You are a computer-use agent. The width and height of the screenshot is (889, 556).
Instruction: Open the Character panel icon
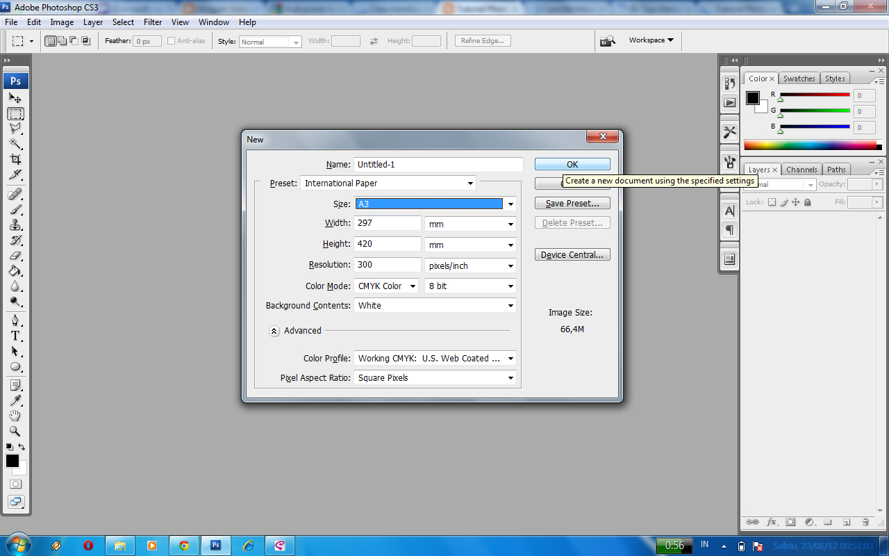729,211
